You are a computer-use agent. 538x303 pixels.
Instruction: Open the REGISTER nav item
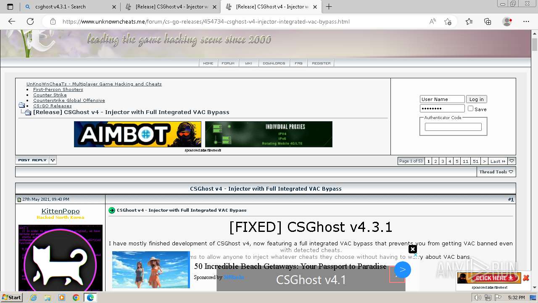point(321,63)
